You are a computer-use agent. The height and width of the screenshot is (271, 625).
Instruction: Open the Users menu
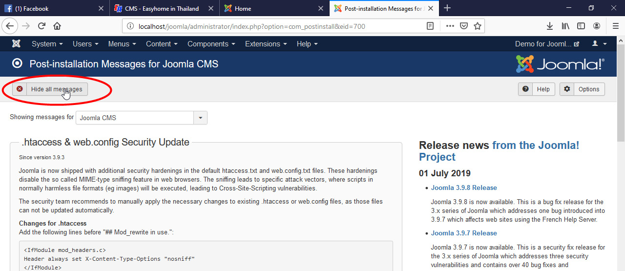click(x=85, y=44)
